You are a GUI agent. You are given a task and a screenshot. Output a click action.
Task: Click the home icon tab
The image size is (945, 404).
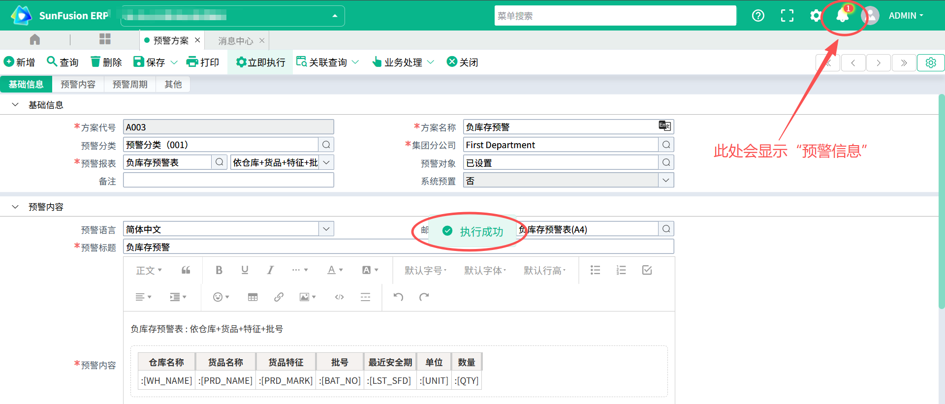35,39
